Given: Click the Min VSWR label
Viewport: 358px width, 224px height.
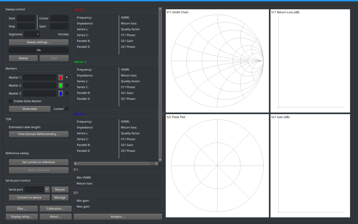Looking at the screenshot, I should point(84,178).
